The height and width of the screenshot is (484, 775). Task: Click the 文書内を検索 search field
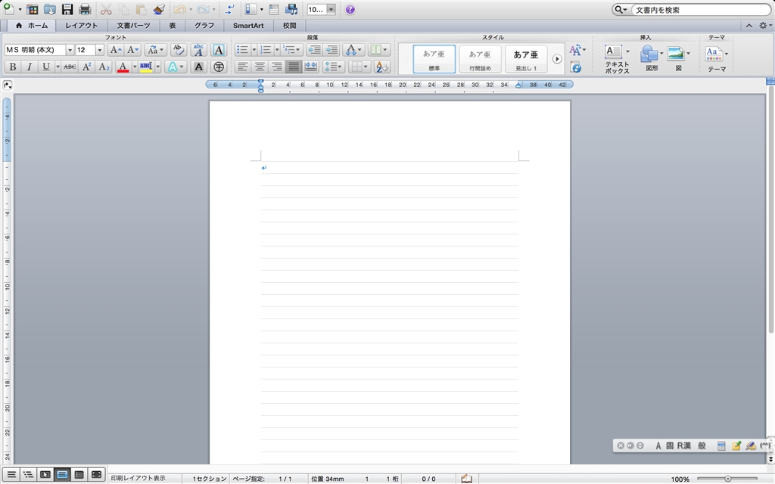(696, 10)
